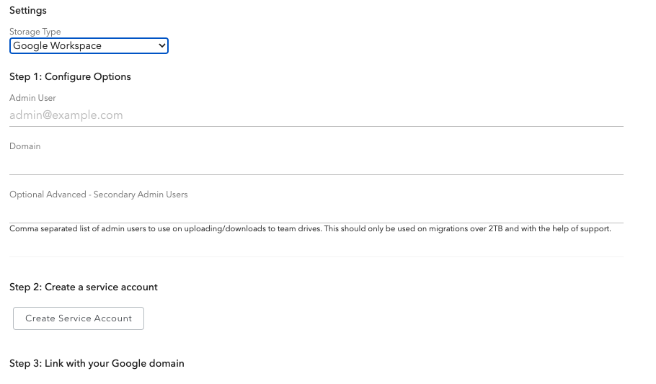The width and height of the screenshot is (656, 384).
Task: Open the Storage Type dropdown
Action: click(89, 46)
